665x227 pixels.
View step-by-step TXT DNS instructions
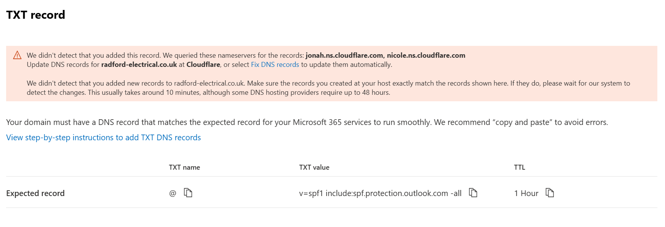click(x=104, y=138)
